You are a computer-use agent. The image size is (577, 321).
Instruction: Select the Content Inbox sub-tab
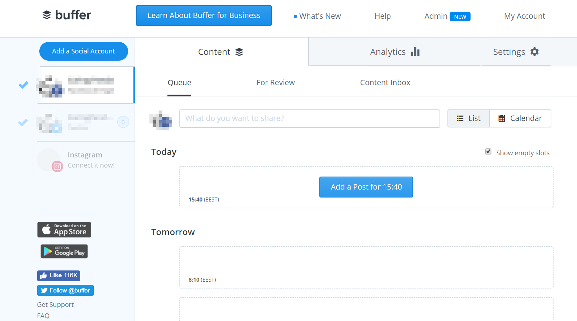pyautogui.click(x=385, y=83)
